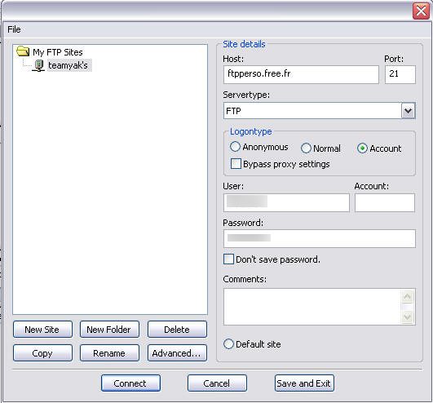433x403 pixels.
Task: Click the Comments scrollbar down arrow
Action: (x=408, y=317)
